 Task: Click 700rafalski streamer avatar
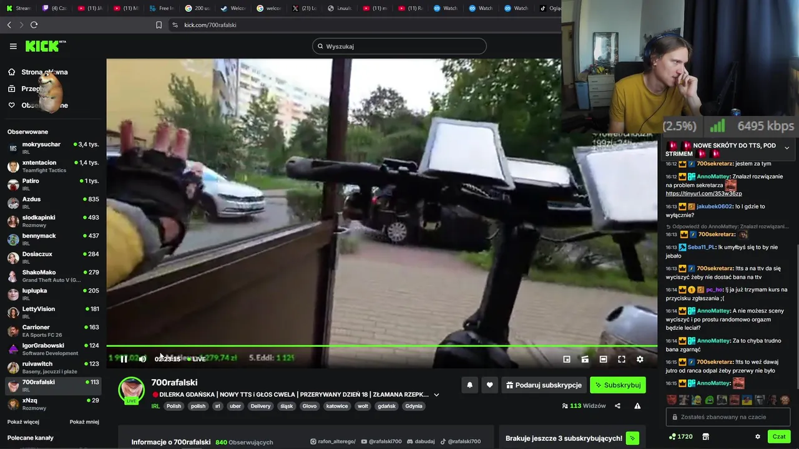tap(132, 389)
